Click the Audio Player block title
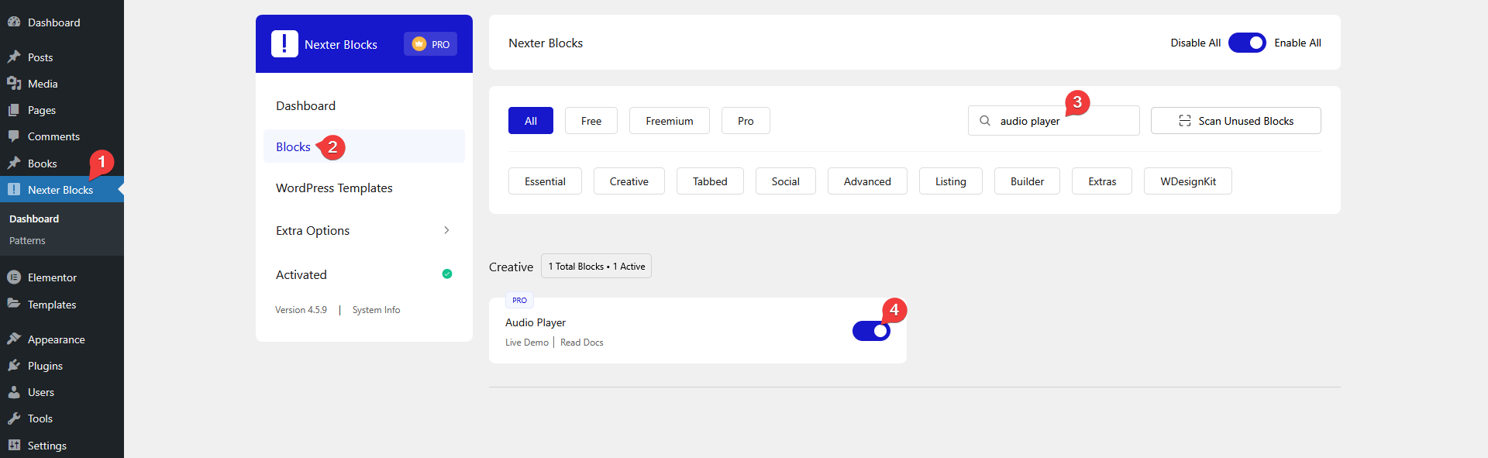Image resolution: width=1488 pixels, height=458 pixels. (x=536, y=322)
